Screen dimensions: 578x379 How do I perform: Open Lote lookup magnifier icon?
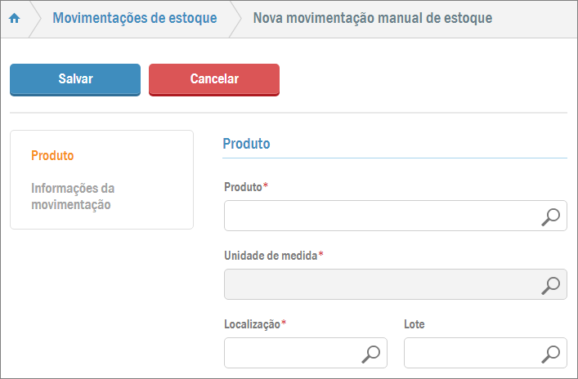(x=552, y=354)
